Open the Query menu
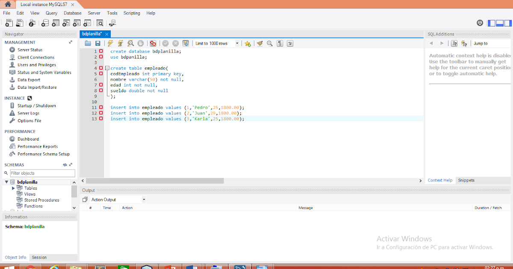 (x=51, y=13)
